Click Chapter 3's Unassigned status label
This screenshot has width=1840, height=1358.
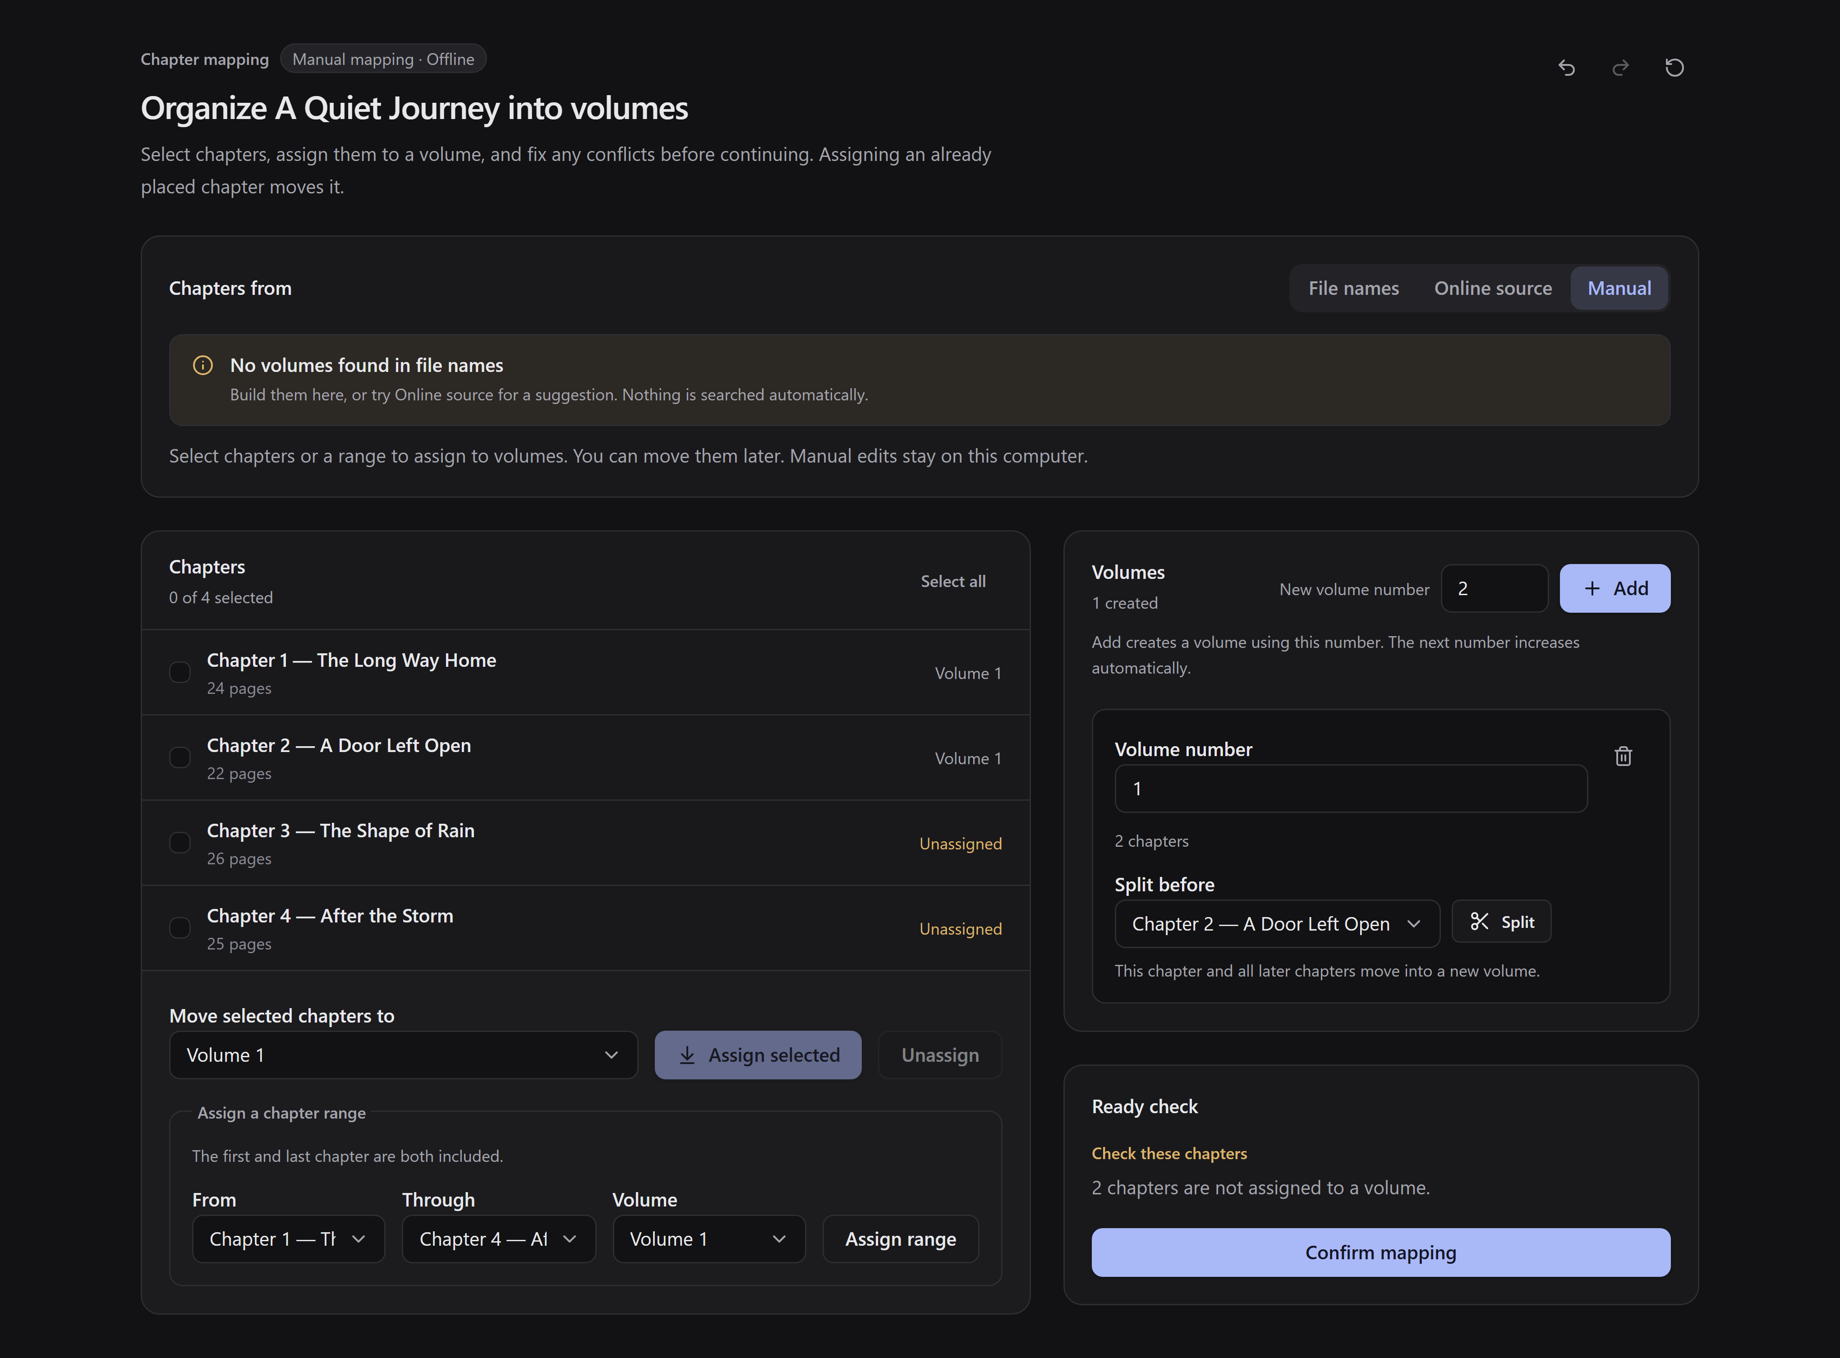tap(960, 844)
